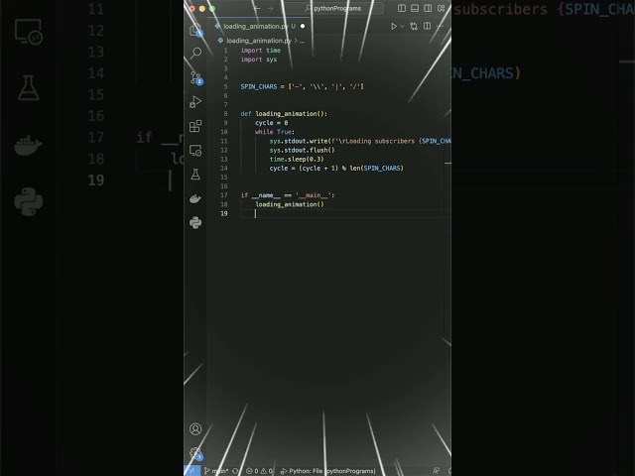
Task: Show the errors and warnings count
Action: [x=259, y=471]
